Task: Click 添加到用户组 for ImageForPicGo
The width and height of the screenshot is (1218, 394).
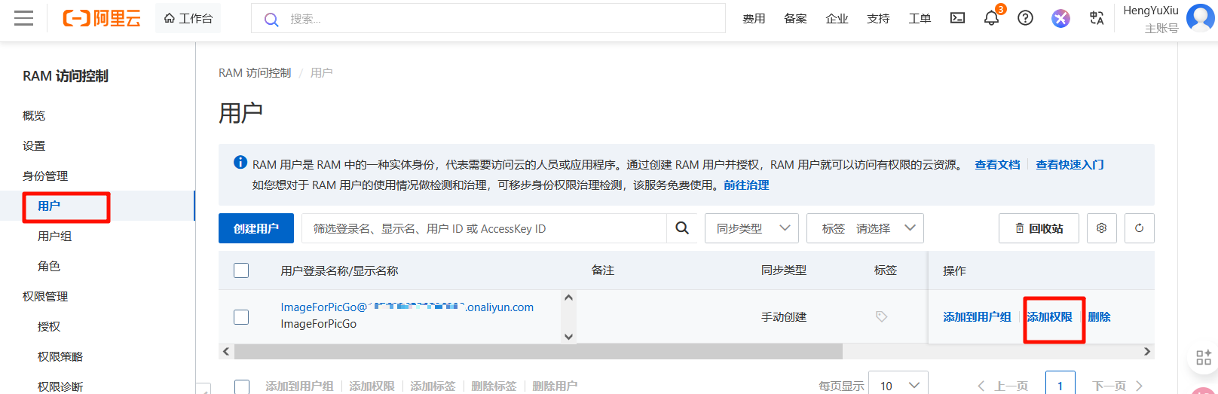Action: [977, 317]
